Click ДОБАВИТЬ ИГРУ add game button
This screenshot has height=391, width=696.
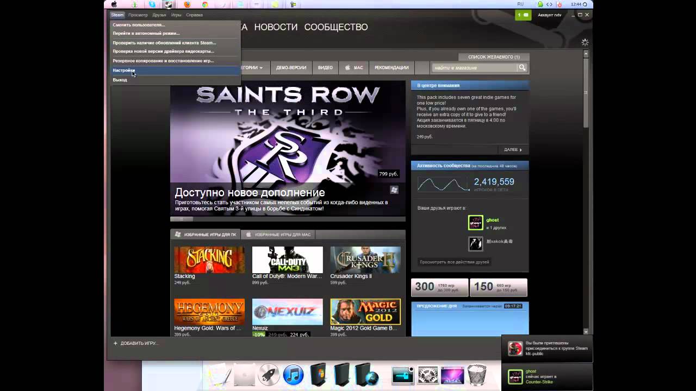pyautogui.click(x=135, y=343)
